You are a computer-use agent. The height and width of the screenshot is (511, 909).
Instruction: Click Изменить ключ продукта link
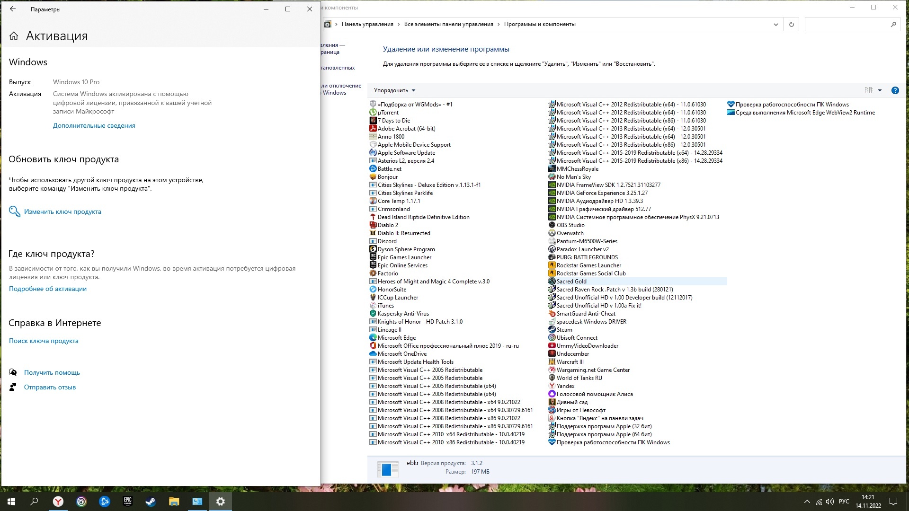tap(62, 211)
